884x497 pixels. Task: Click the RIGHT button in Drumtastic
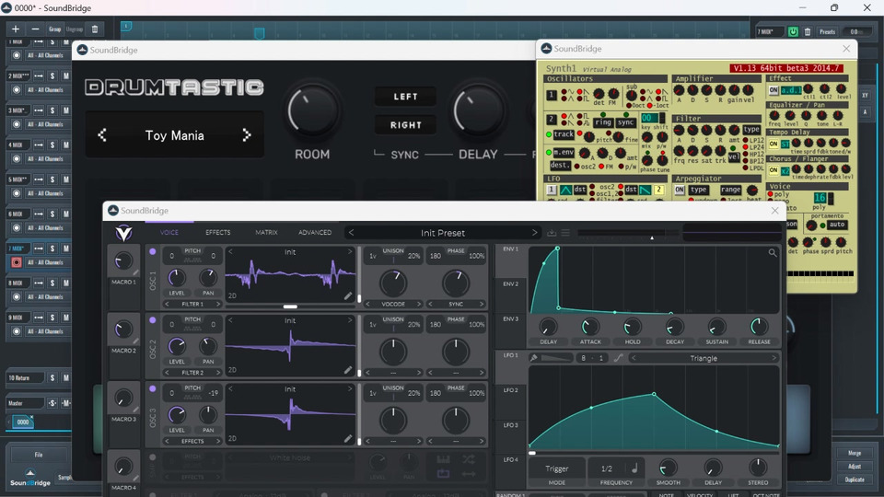tap(405, 125)
